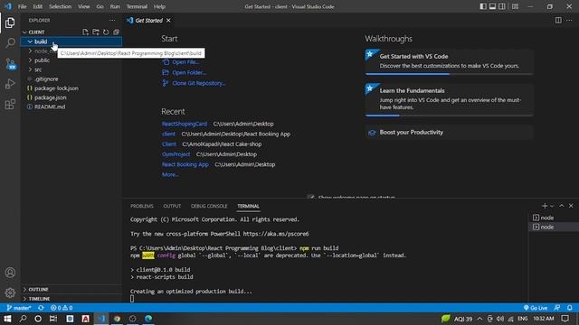The width and height of the screenshot is (579, 325).
Task: Customize layout icon in title bar
Action: coord(515,6)
